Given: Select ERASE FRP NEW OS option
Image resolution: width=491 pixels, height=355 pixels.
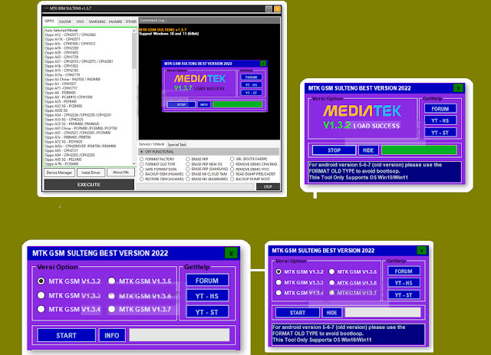Looking at the screenshot, I should tap(204, 164).
